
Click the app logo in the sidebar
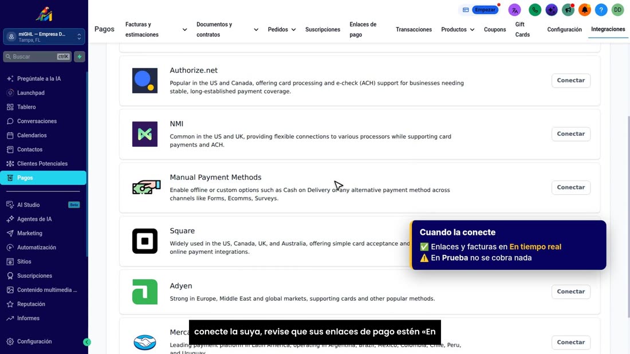[44, 14]
